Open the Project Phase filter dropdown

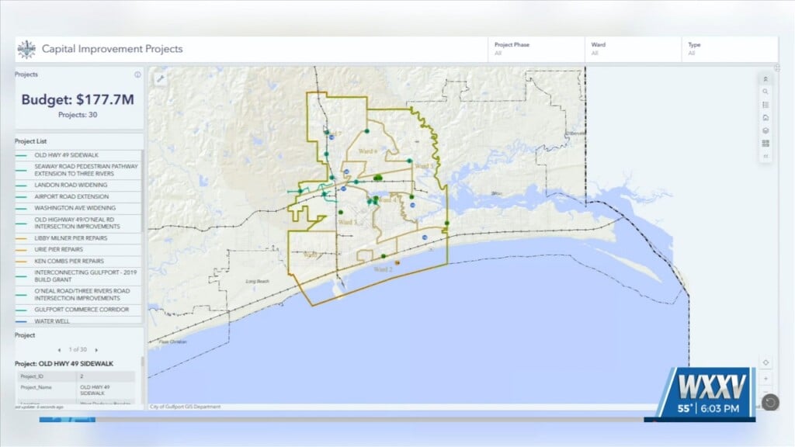pyautogui.click(x=535, y=49)
